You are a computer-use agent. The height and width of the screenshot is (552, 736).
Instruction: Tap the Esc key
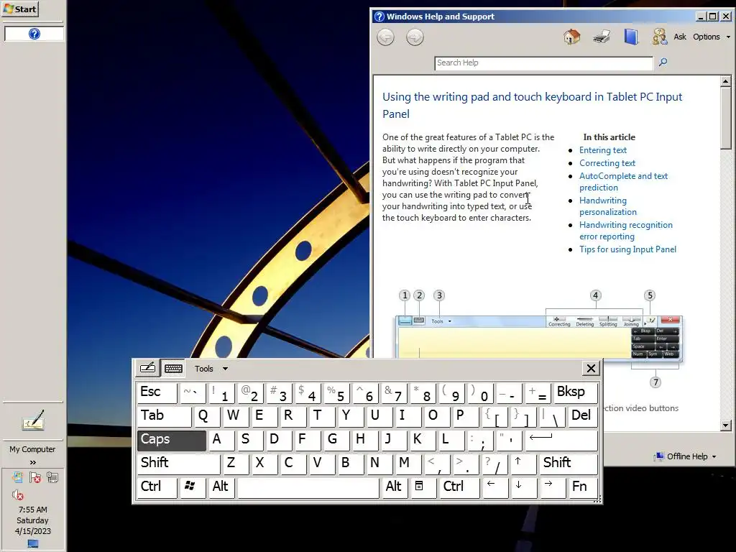tap(157, 392)
